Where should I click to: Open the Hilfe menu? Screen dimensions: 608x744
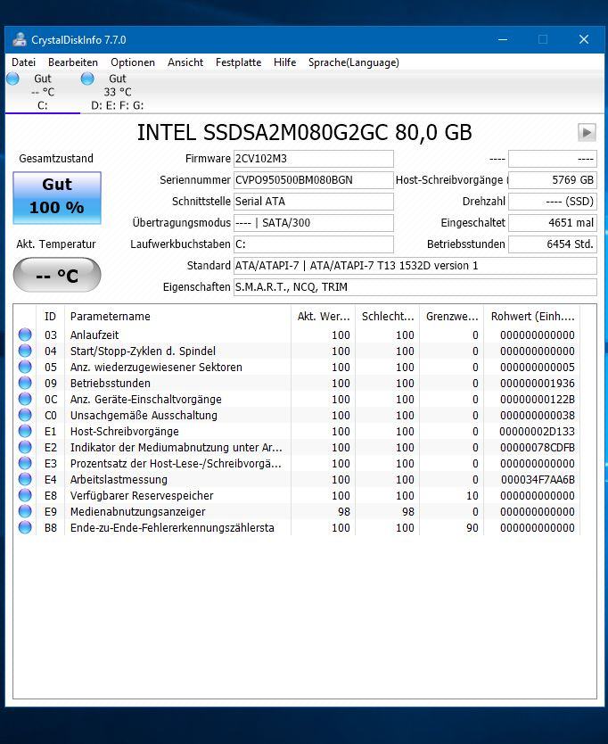pyautogui.click(x=284, y=62)
